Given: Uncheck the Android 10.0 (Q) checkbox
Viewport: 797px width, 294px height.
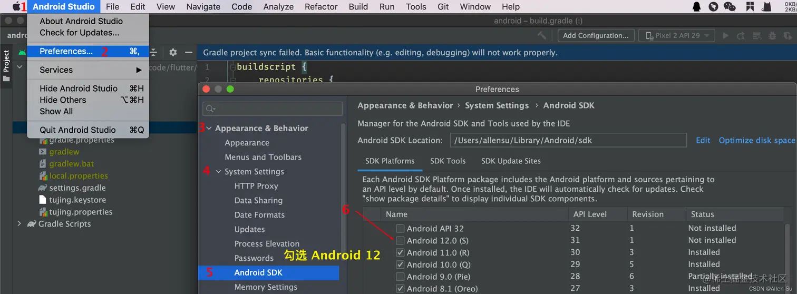Looking at the screenshot, I should (x=400, y=264).
